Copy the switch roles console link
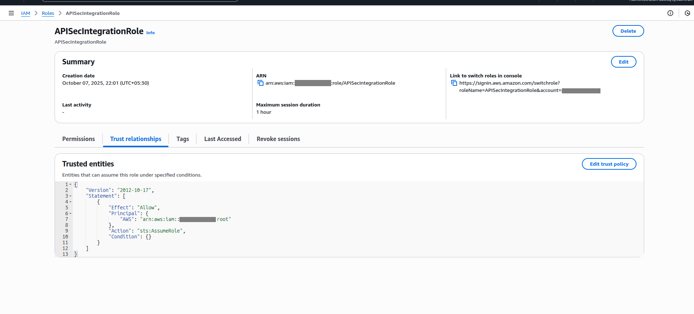 point(454,83)
